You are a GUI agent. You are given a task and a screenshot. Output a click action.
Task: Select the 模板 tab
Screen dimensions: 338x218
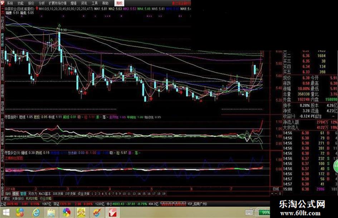coord(15,194)
